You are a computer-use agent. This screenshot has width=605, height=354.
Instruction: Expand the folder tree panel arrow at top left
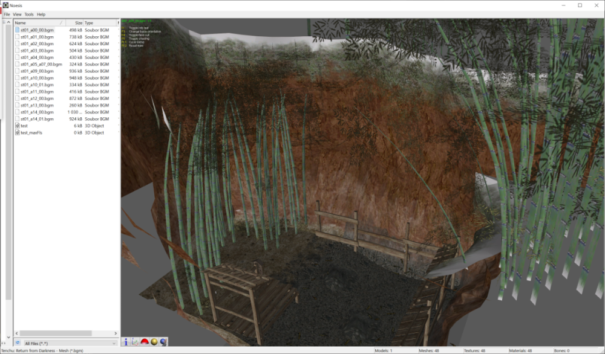[x=8, y=22]
